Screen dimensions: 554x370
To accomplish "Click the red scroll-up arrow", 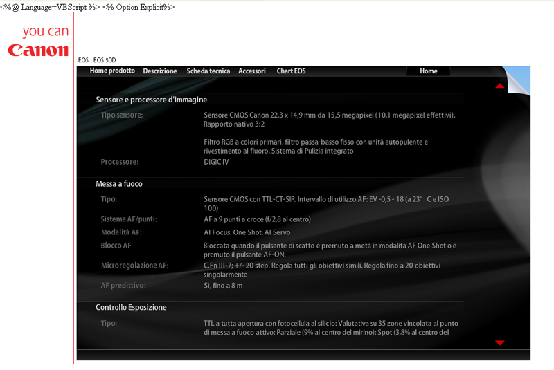I will pos(499,86).
